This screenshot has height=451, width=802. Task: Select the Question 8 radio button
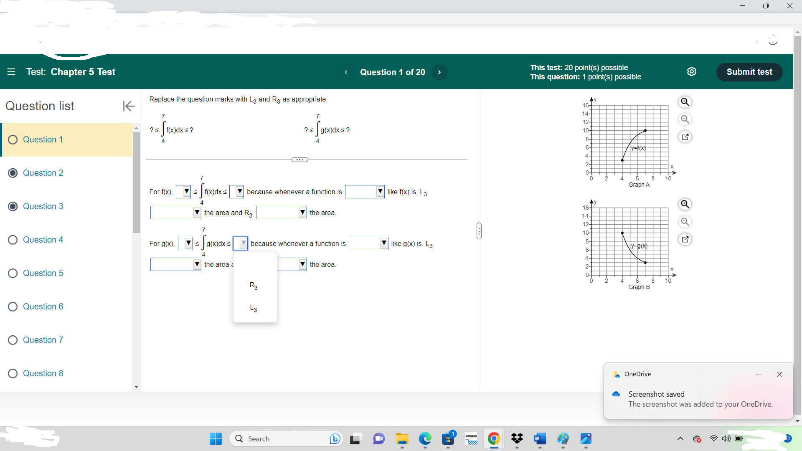pos(13,373)
